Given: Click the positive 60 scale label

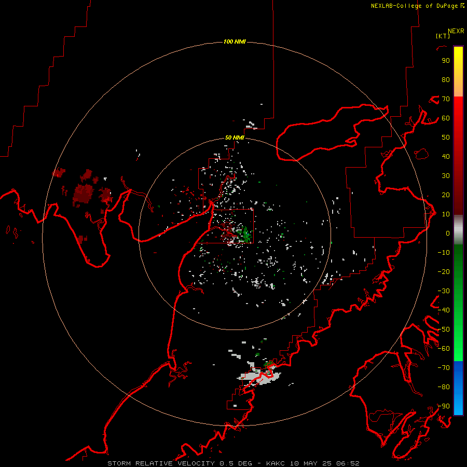Looking at the screenshot, I should pyautogui.click(x=446, y=118).
